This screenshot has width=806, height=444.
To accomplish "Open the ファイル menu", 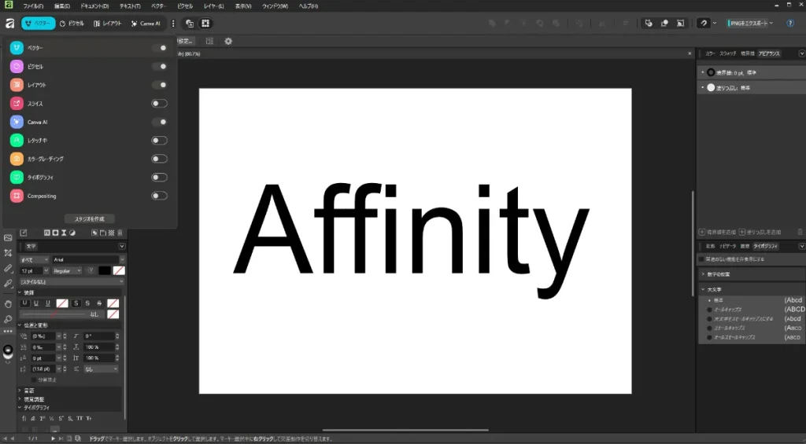I will pyautogui.click(x=33, y=6).
